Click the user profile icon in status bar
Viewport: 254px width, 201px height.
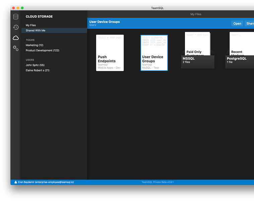point(15,182)
